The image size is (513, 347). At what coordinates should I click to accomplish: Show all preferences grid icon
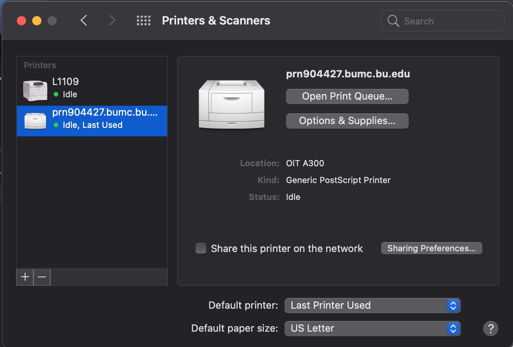(143, 20)
